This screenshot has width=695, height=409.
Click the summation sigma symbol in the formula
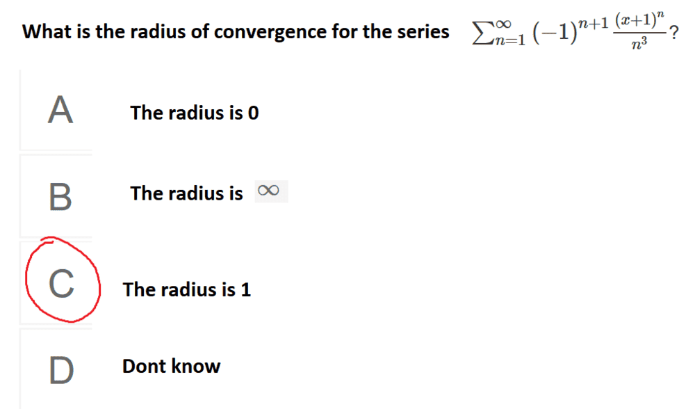click(479, 31)
